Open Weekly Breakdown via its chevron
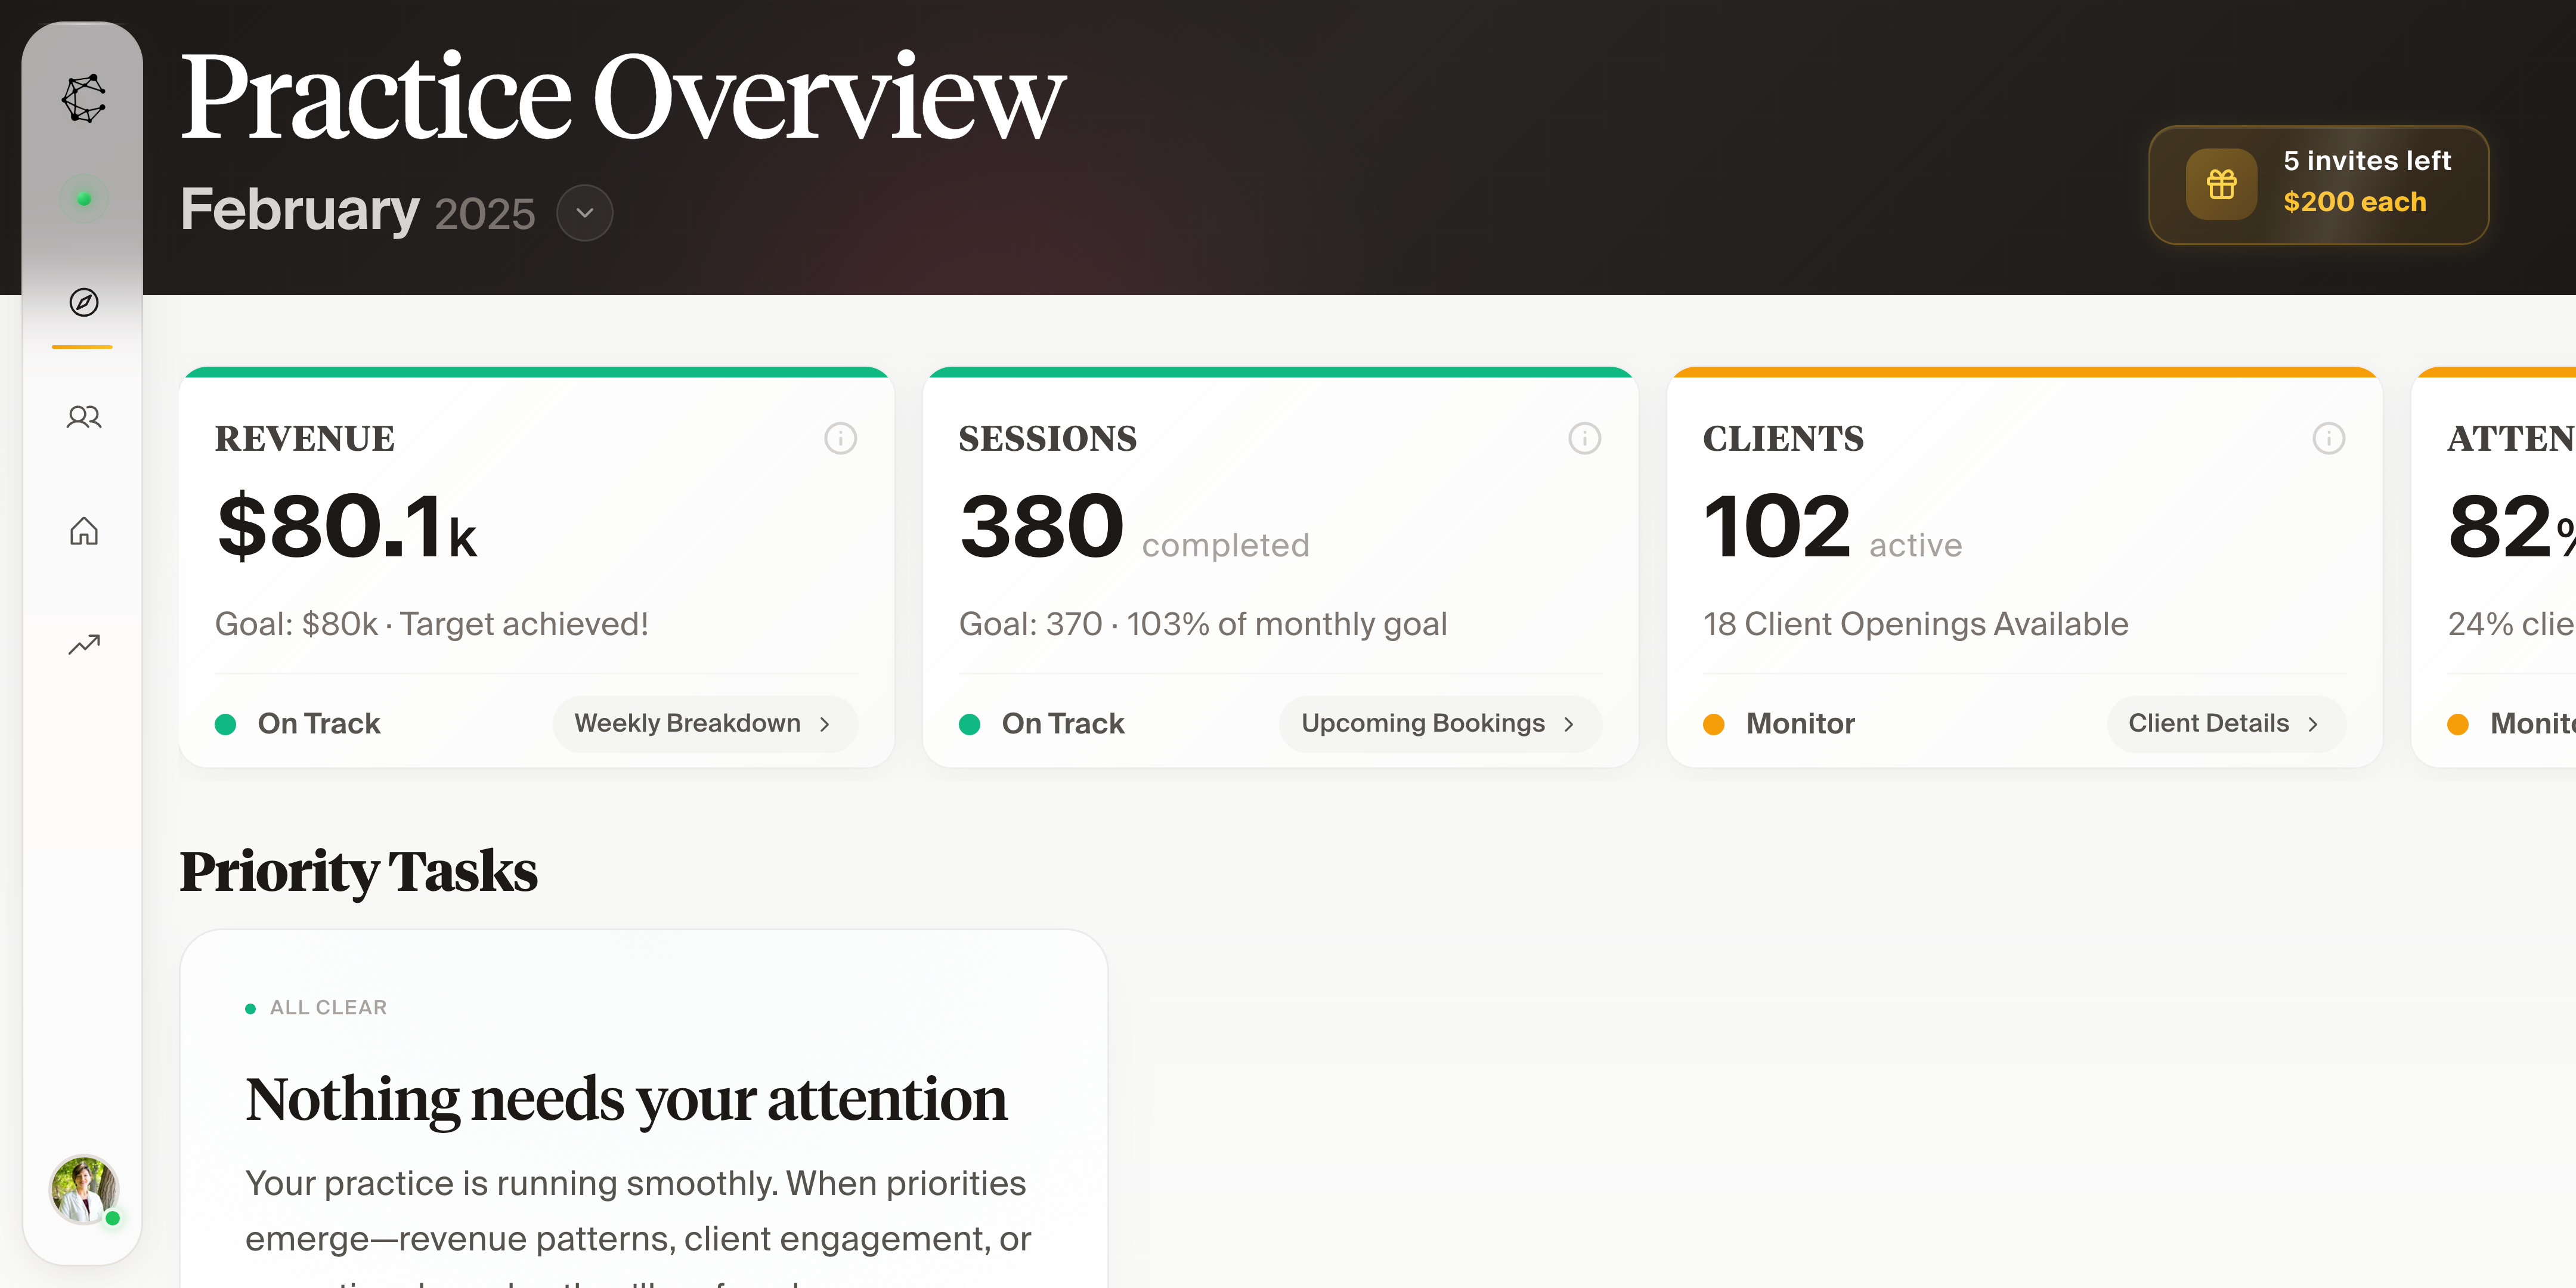This screenshot has height=1288, width=2576. 824,723
